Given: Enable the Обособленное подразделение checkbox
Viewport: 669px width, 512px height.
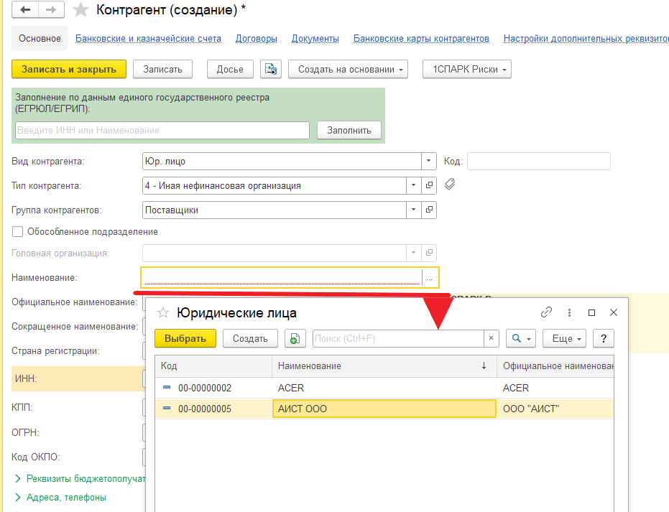Looking at the screenshot, I should tap(17, 231).
